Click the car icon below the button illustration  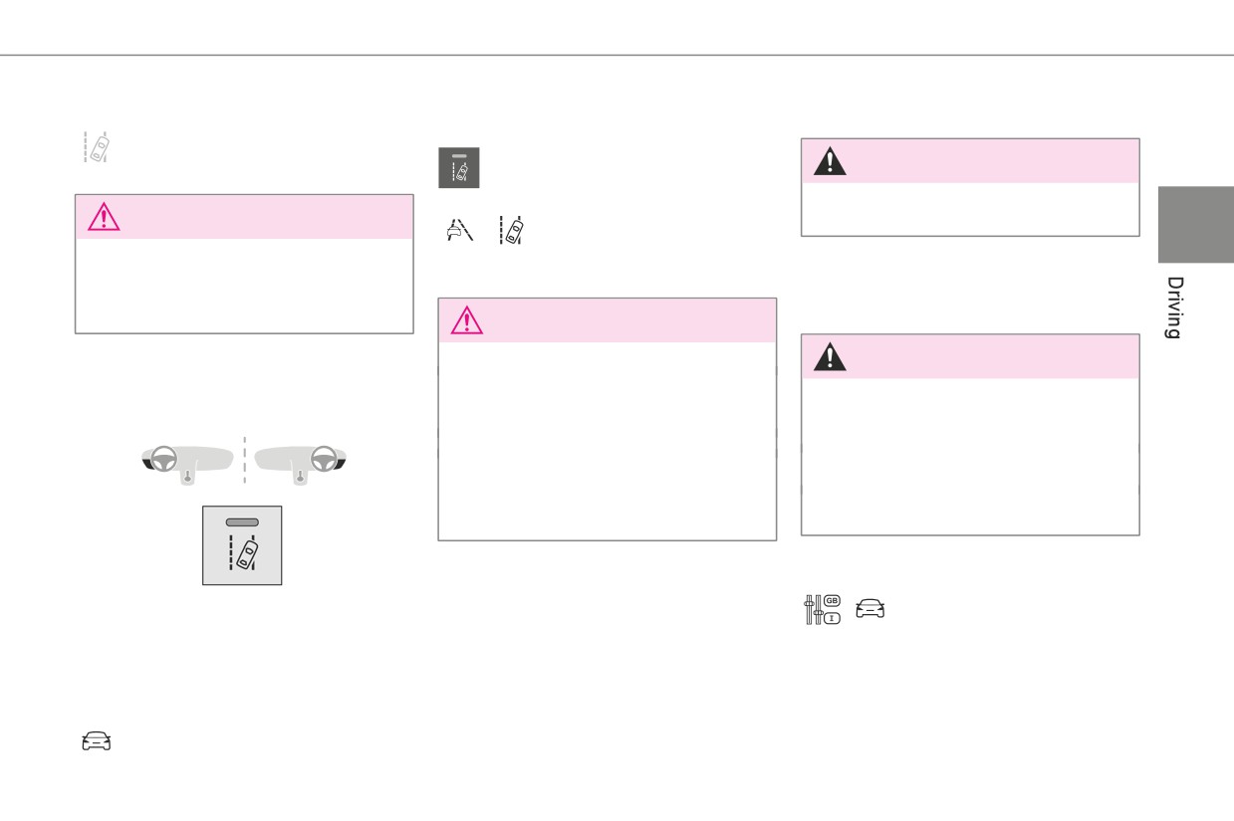(x=96, y=741)
